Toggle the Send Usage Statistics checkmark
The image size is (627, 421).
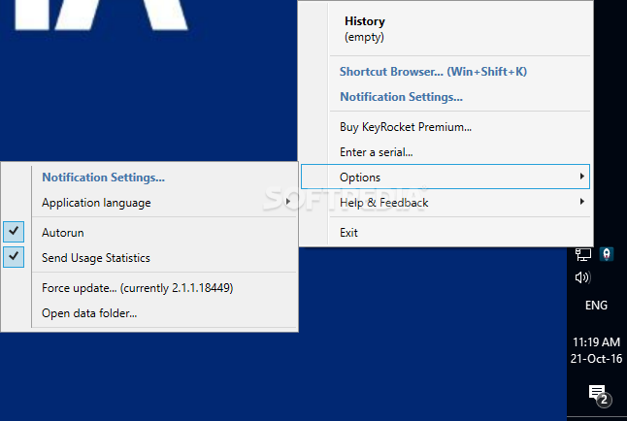(14, 257)
